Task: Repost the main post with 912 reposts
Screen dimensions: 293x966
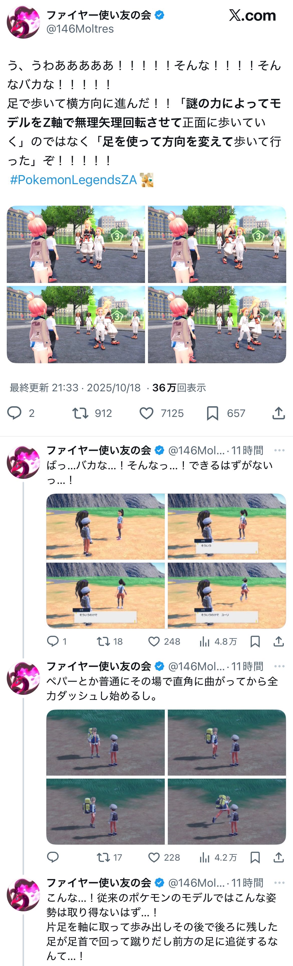Action: click(x=80, y=413)
